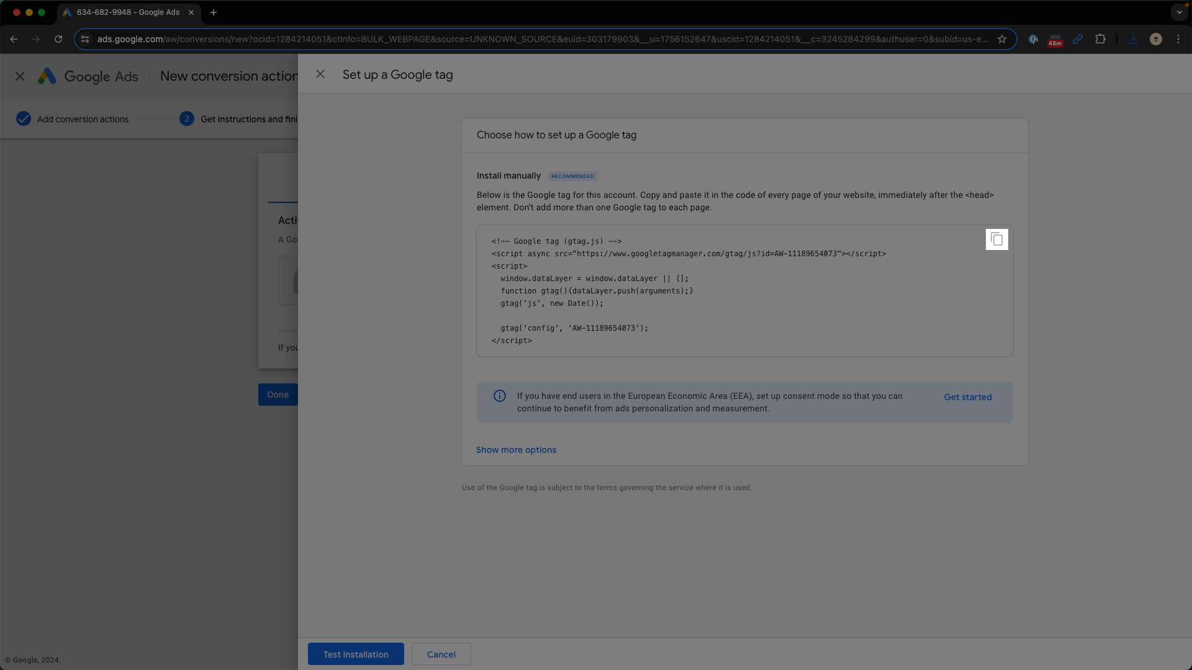Click the Done button behind the panel

click(278, 395)
